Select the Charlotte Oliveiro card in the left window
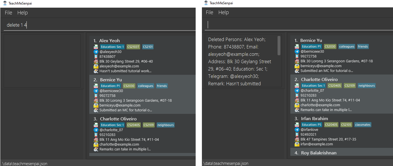The height and width of the screenshot is (166, 393). click(x=142, y=133)
